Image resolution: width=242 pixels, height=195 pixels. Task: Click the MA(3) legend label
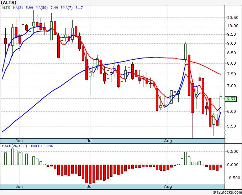(x=18, y=7)
